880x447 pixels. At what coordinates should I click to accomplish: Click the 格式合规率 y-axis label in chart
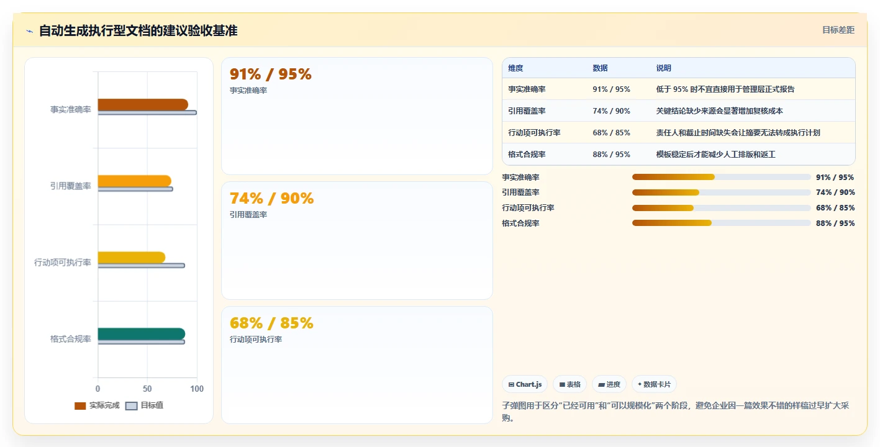(x=71, y=339)
